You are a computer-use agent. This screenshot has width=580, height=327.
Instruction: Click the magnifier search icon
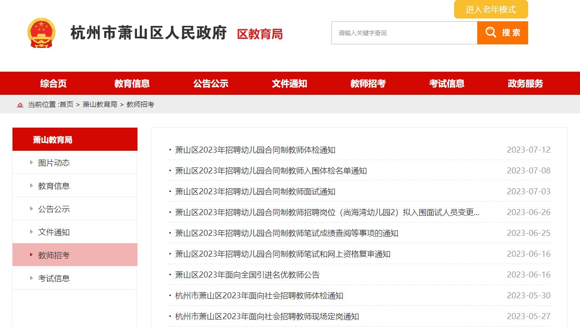491,32
